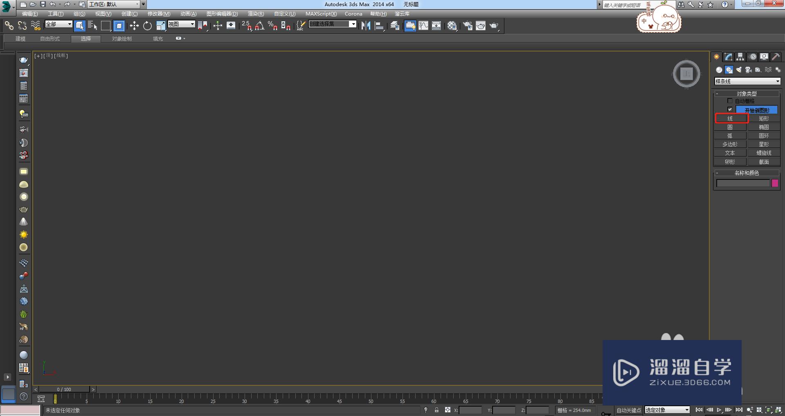Collapse the 对象类型 rollout
This screenshot has height=416, width=785.
point(747,93)
